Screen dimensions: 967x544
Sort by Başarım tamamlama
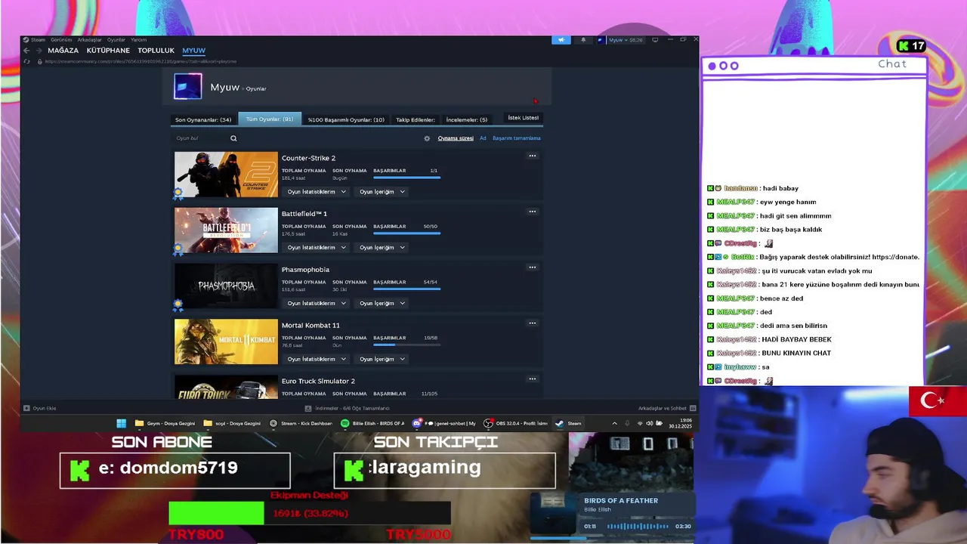517,138
